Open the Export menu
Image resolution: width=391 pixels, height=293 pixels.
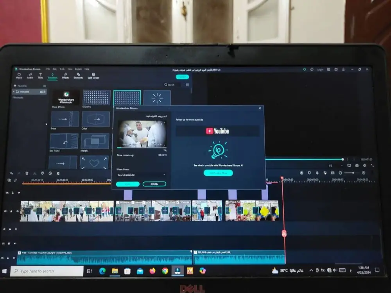78,69
